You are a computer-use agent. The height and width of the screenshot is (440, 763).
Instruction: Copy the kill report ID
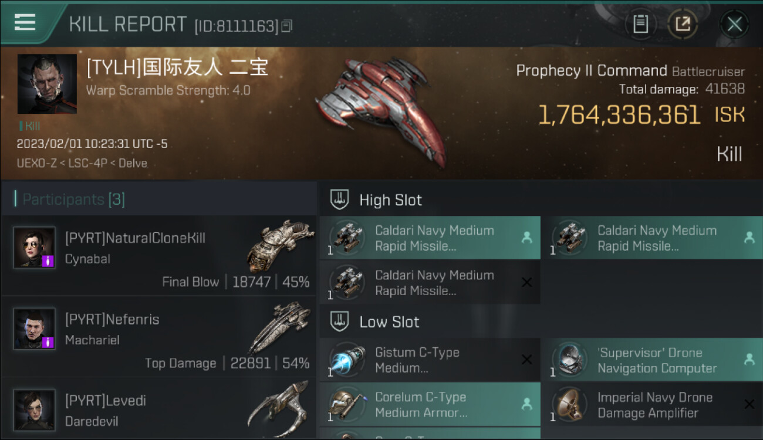coord(286,26)
